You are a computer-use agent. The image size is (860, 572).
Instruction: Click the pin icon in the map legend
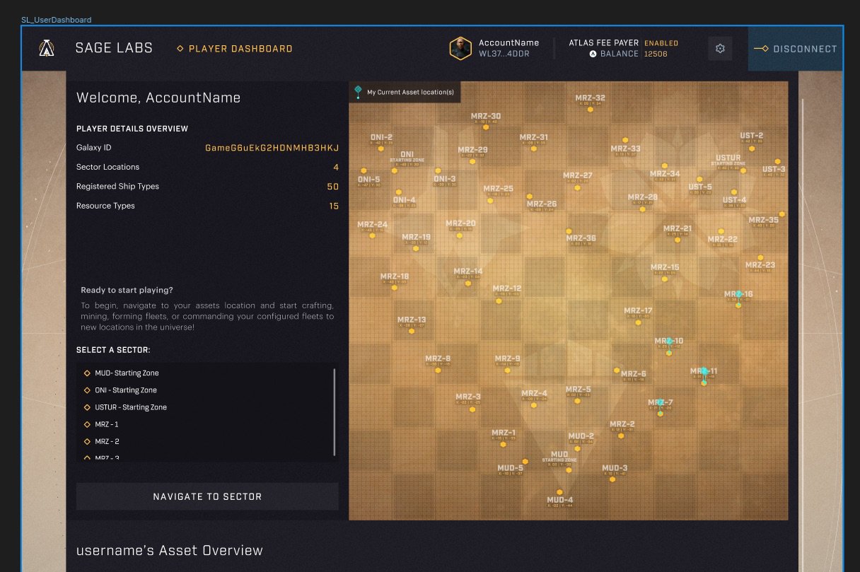coord(358,91)
